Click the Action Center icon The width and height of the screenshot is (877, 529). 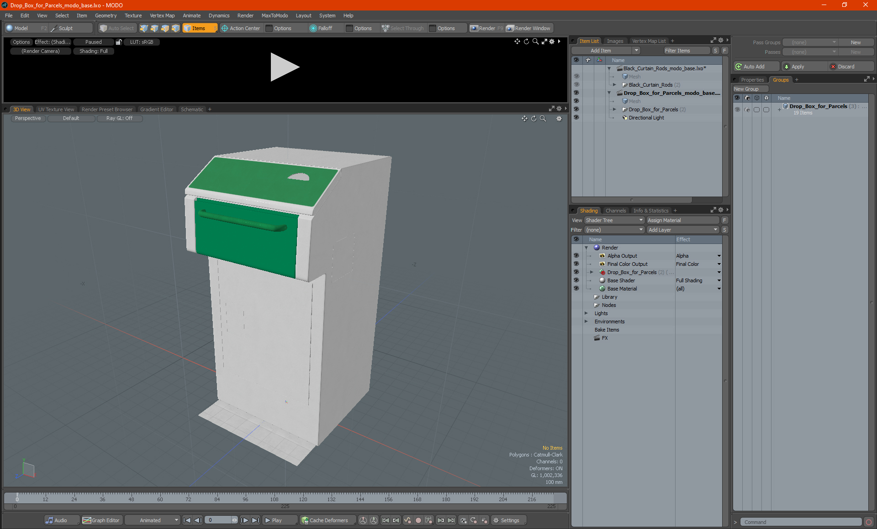pos(225,28)
